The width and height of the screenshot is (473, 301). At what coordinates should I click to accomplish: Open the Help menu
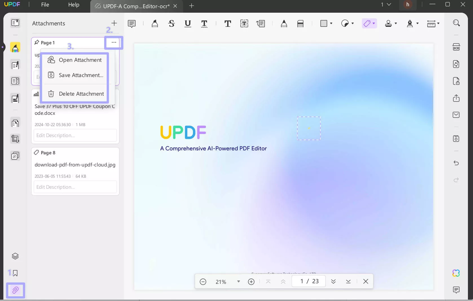(74, 5)
